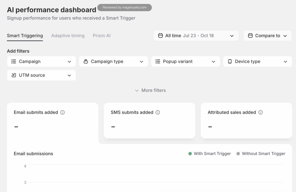Open the All time date range dropdown
Screen dimensions: 296x192
(196, 36)
